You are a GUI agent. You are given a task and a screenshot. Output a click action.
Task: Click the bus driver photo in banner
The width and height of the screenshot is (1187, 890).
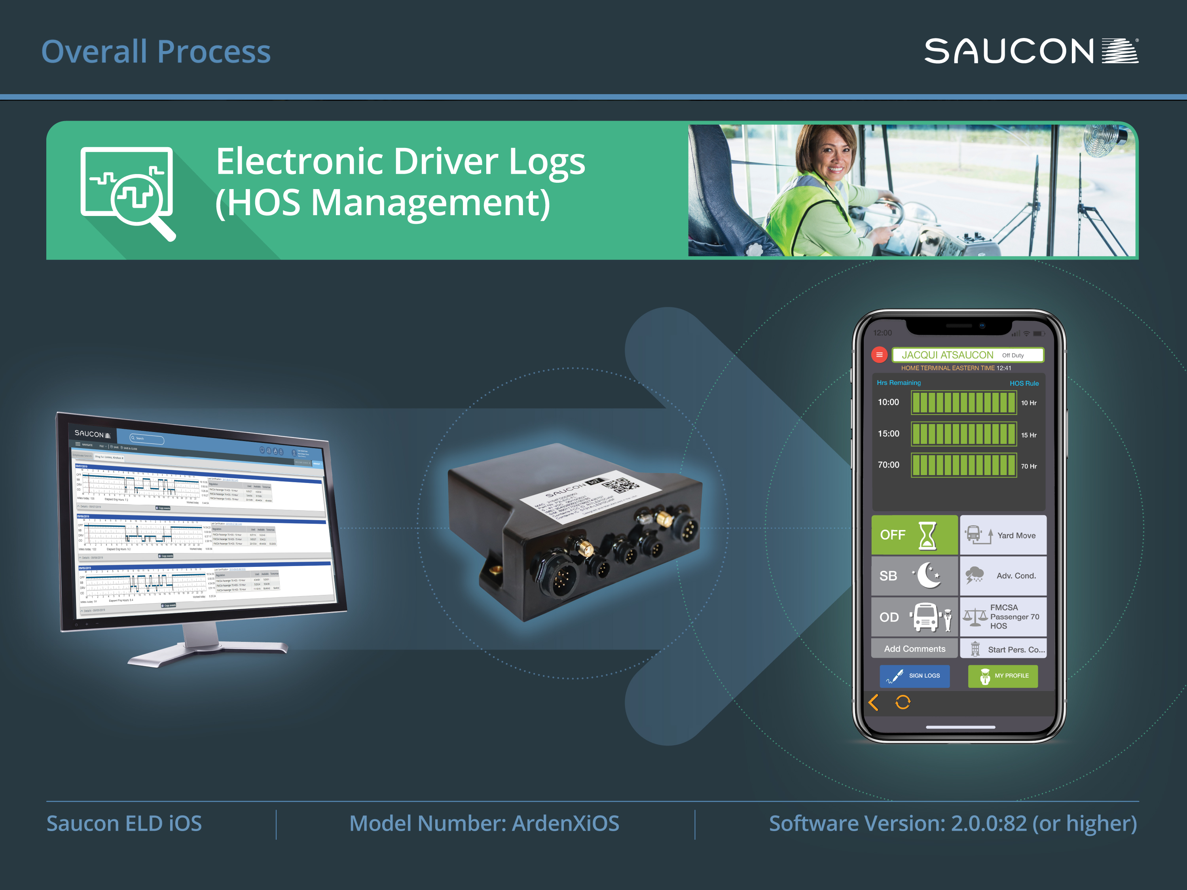912,190
